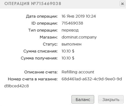126x106 pixels.
Task: Click the Тип операции label
Action: (43, 30)
